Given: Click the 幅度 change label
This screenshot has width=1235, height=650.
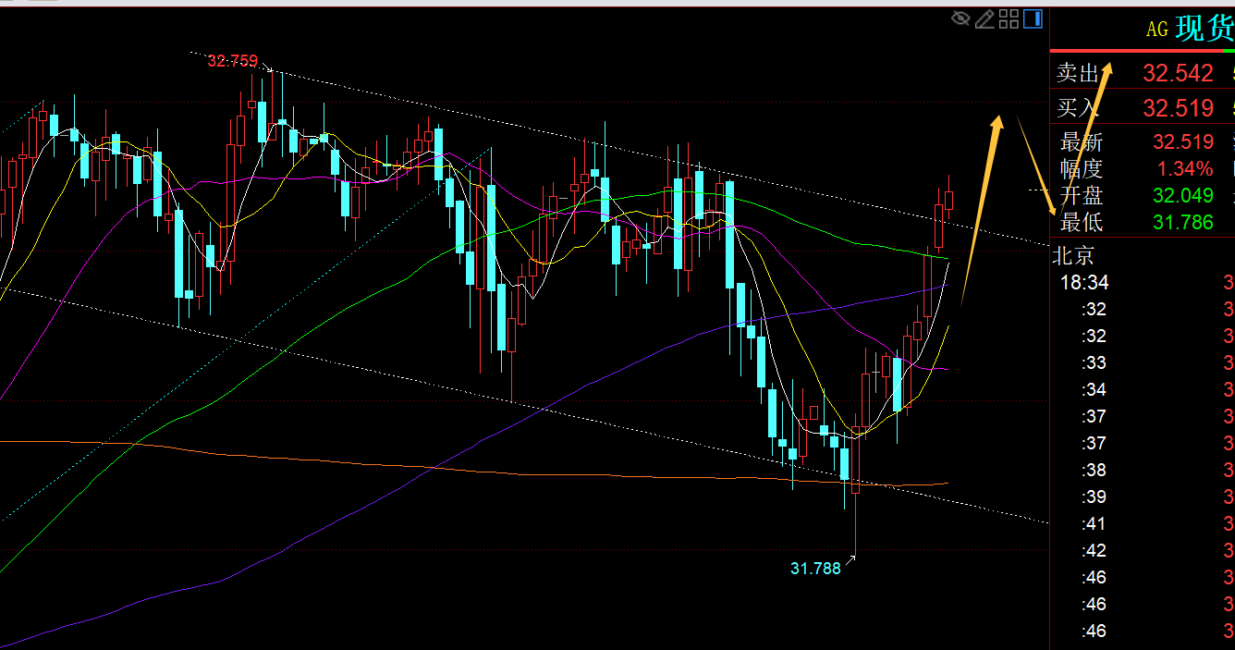Looking at the screenshot, I should coord(1082,169).
